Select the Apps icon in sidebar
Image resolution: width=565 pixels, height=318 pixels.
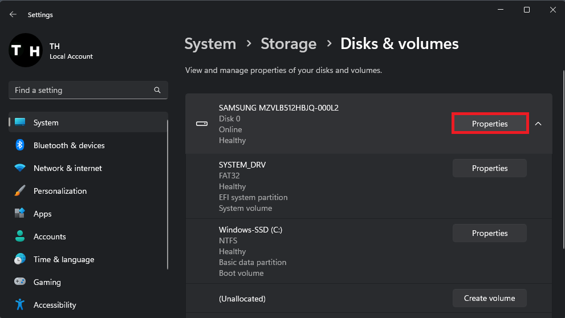21,214
